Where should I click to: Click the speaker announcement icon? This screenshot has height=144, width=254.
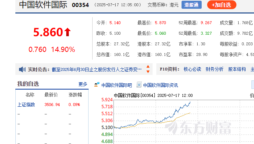pyautogui.click(x=22, y=69)
